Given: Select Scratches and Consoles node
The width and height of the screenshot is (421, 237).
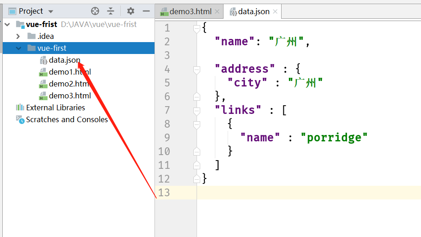Looking at the screenshot, I should pos(67,119).
